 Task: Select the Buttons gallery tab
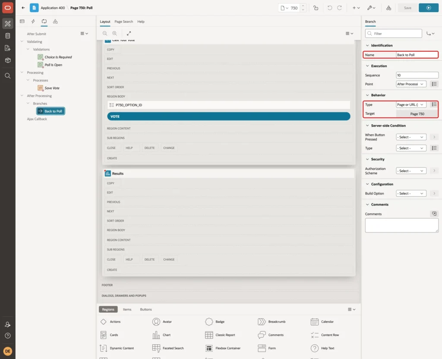pyautogui.click(x=146, y=309)
